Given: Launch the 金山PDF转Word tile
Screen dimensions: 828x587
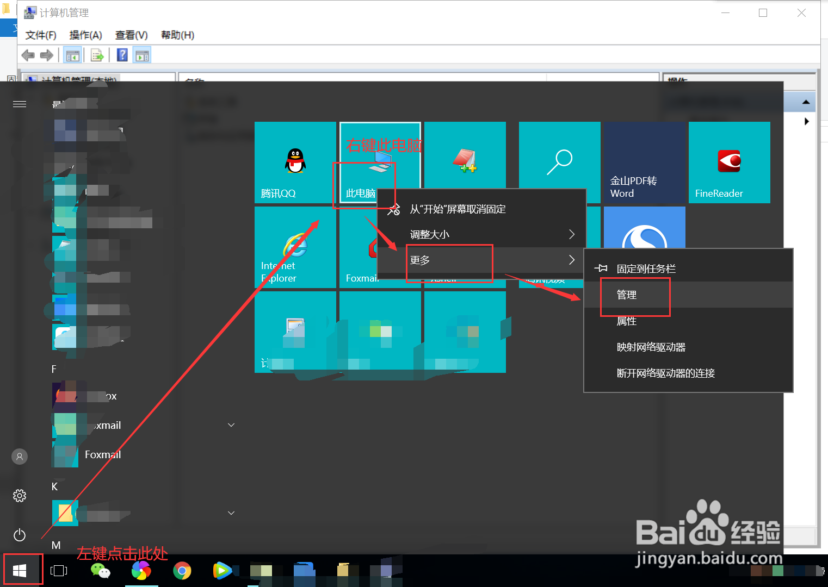Looking at the screenshot, I should point(645,163).
